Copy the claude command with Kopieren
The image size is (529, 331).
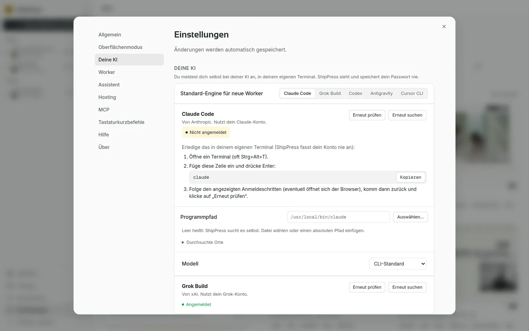click(x=411, y=177)
